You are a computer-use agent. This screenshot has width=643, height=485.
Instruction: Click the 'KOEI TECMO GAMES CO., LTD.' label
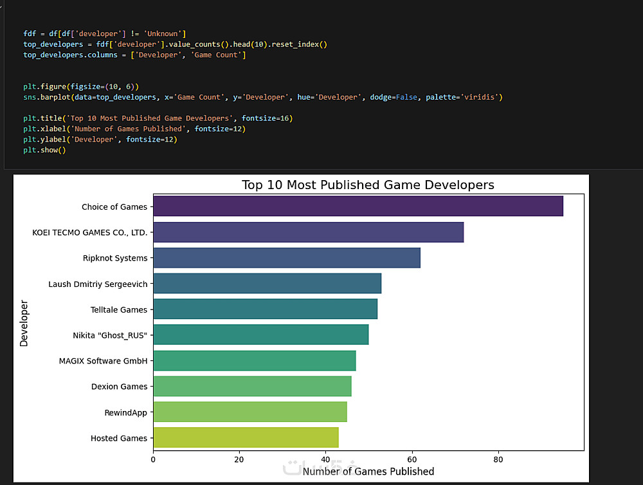pyautogui.click(x=90, y=233)
